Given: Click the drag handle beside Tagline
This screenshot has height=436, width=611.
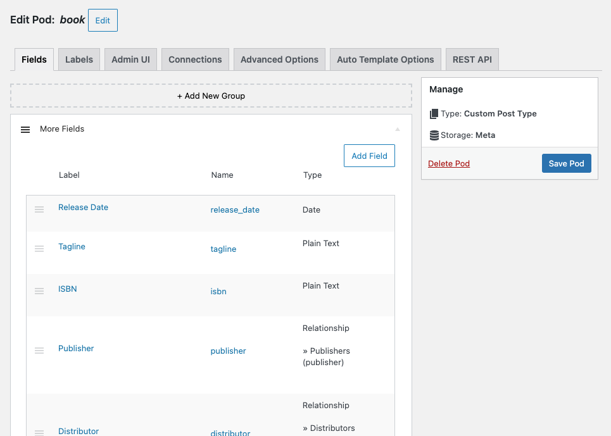Looking at the screenshot, I should pos(39,249).
